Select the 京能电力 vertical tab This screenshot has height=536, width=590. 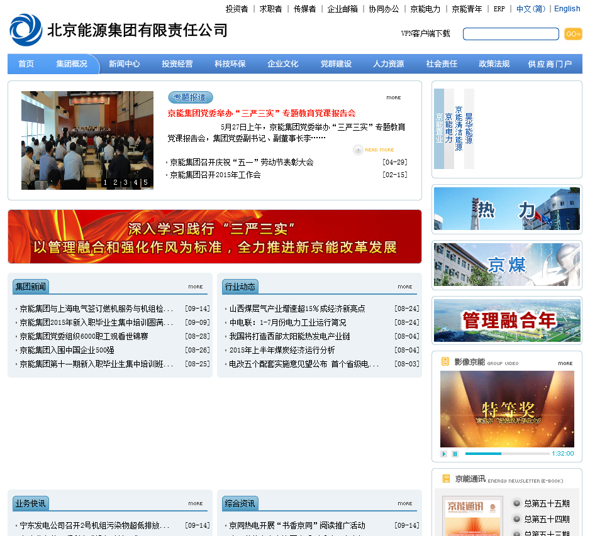point(449,129)
